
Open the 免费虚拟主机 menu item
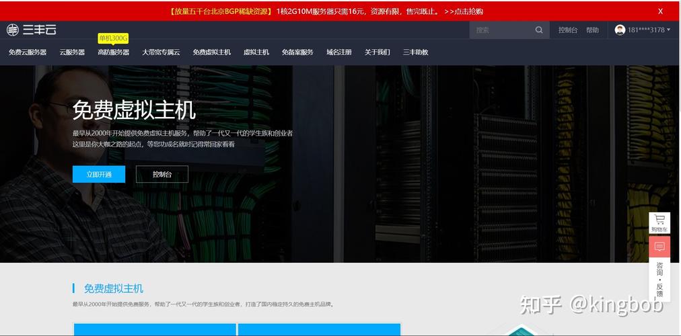click(211, 52)
